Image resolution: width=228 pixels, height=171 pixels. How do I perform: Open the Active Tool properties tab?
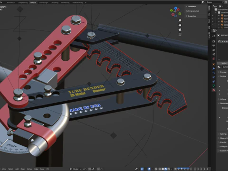pos(214,36)
